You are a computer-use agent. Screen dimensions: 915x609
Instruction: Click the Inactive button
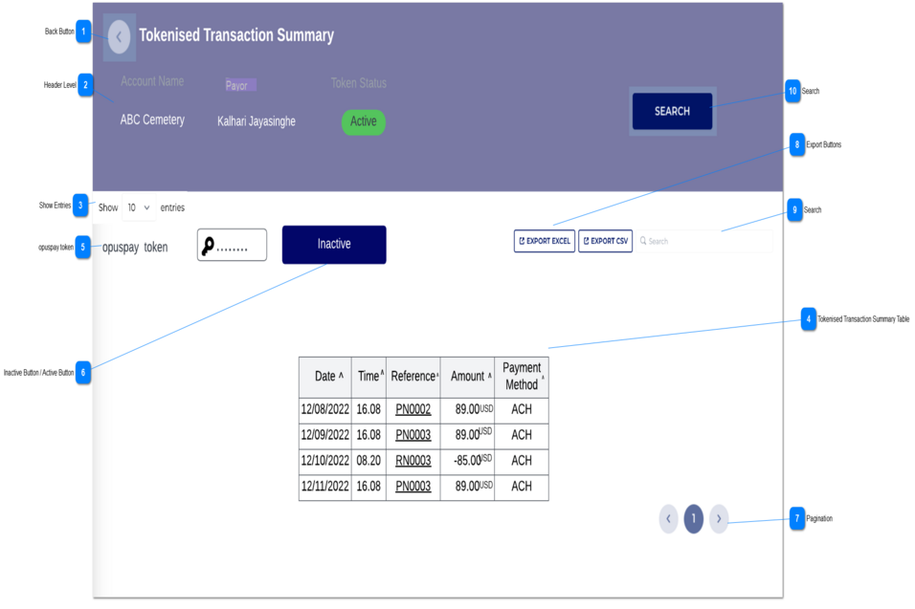(333, 245)
